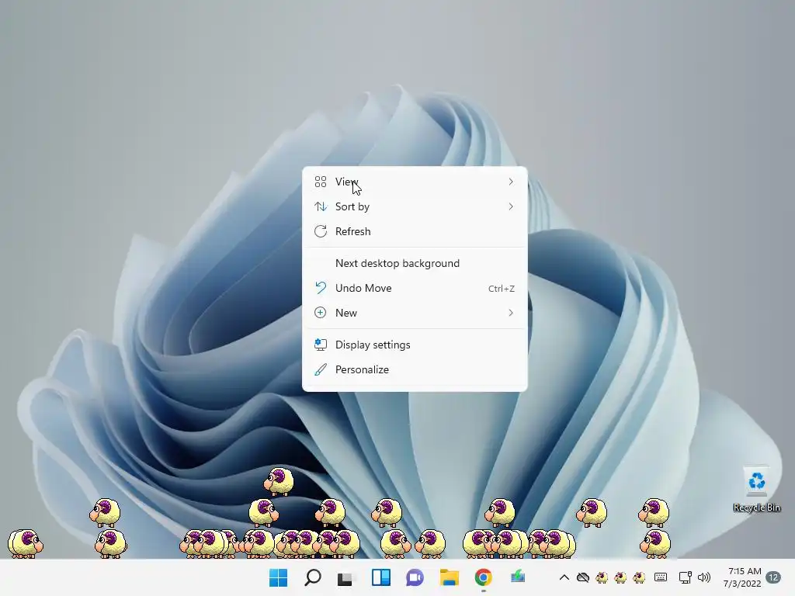Open the Windows Start menu
The height and width of the screenshot is (596, 795).
point(278,577)
